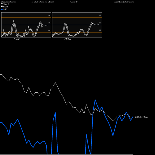Image resolution: width=155 pixels, height=155 pixels.
Task: Click the FULL label under the right chart
Action: 68,39
